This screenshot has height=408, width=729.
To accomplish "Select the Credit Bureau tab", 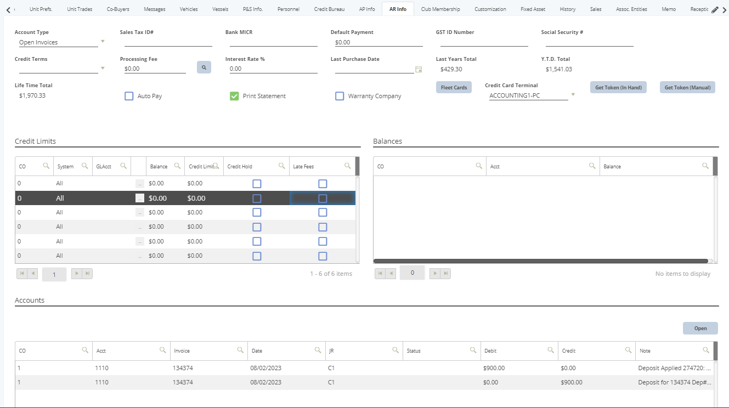I will (329, 8).
